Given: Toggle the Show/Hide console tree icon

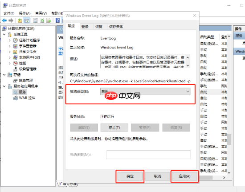Looking at the screenshot, I should (27, 20).
